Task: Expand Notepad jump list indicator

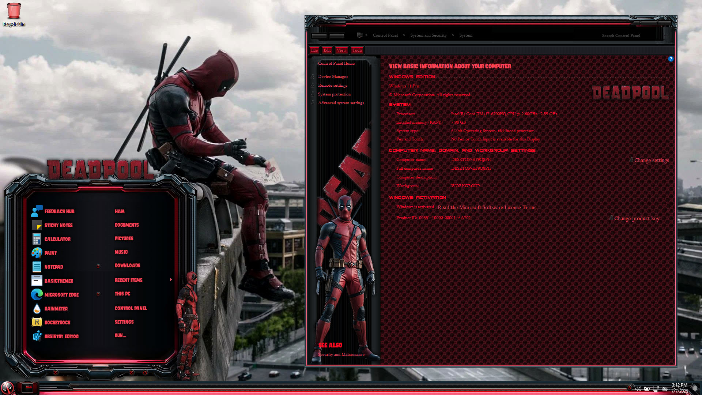Action: pyautogui.click(x=98, y=266)
